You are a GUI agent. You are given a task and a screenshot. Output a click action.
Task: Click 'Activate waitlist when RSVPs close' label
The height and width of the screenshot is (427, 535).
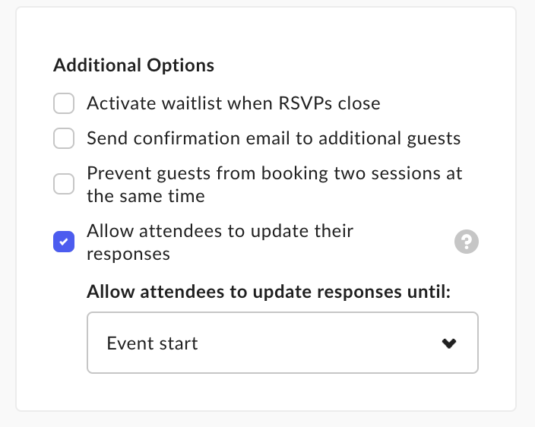click(233, 103)
